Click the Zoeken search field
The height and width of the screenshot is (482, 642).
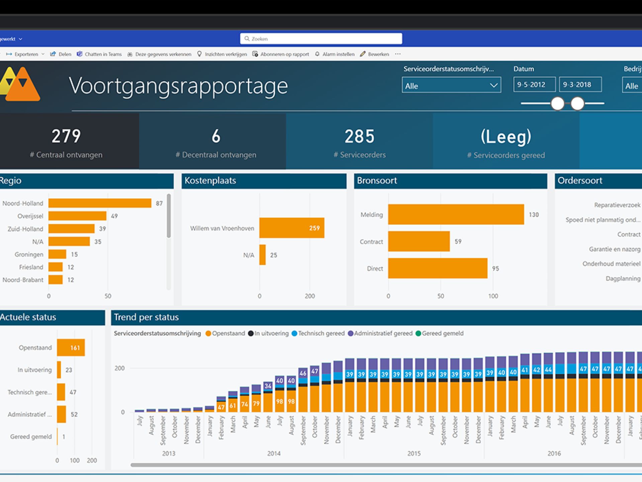point(321,39)
